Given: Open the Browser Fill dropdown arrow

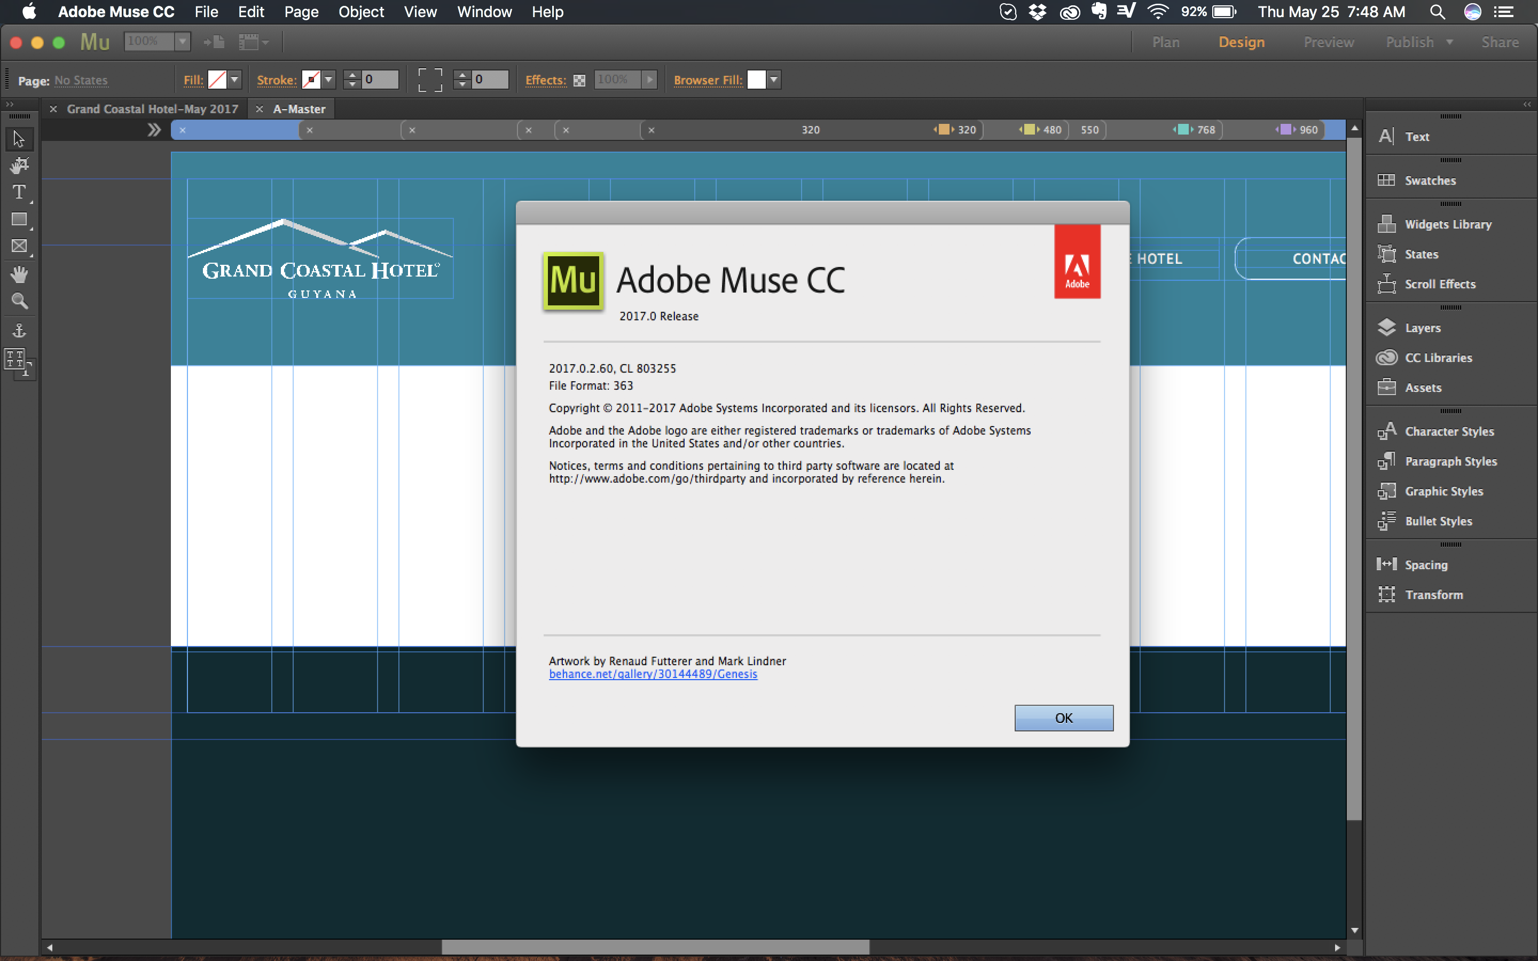Looking at the screenshot, I should [773, 80].
